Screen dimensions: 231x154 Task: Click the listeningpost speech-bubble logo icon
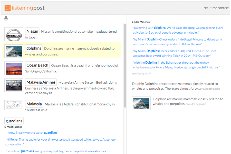[7, 8]
